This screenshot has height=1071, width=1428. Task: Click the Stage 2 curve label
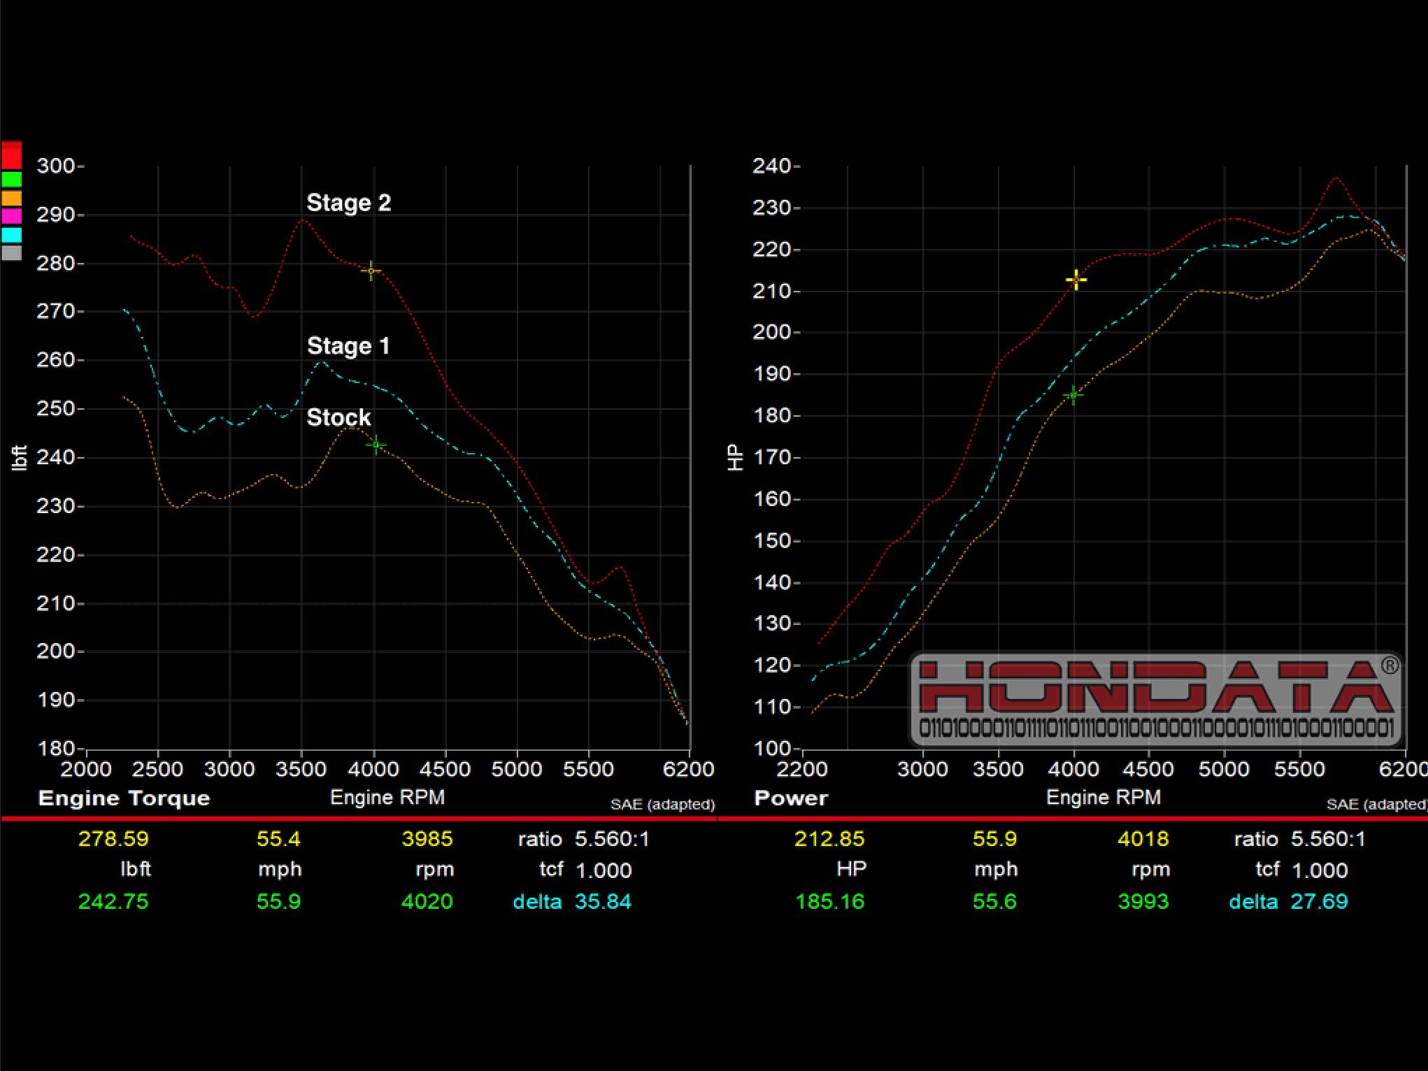pos(348,203)
